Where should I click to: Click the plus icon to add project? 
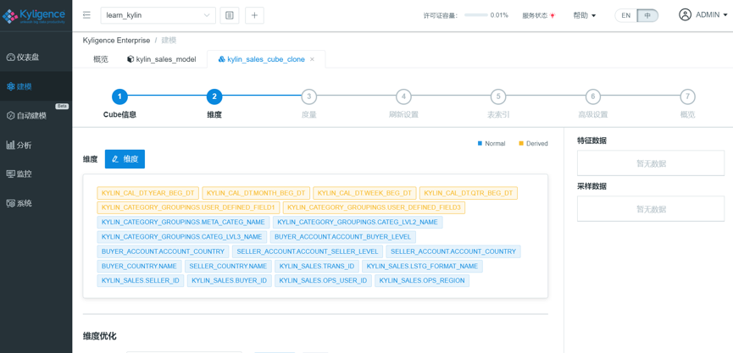click(254, 15)
